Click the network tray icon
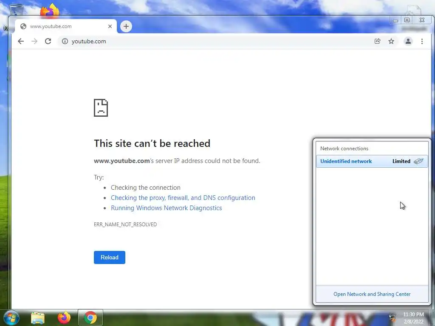 [392, 318]
